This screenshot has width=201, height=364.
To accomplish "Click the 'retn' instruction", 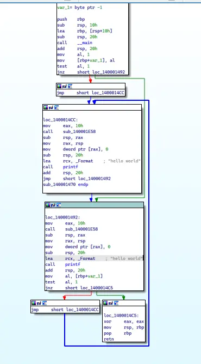I will tap(109, 339).
